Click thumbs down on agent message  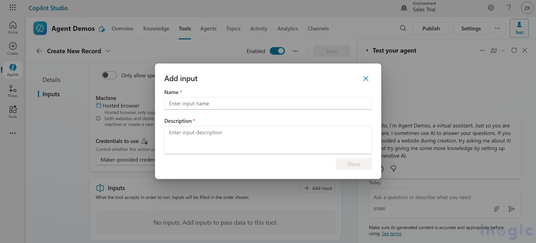[393, 168]
